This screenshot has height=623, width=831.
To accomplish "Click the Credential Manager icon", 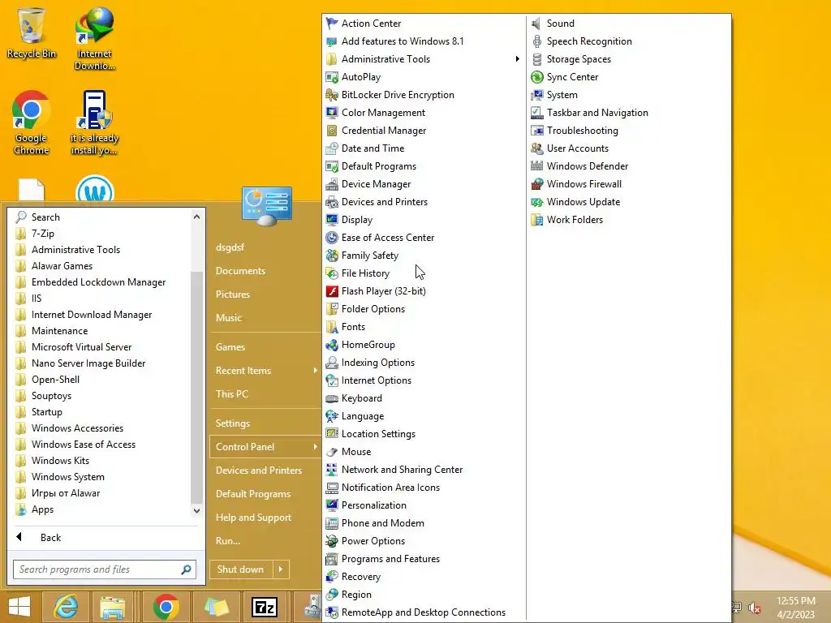I will click(x=332, y=131).
